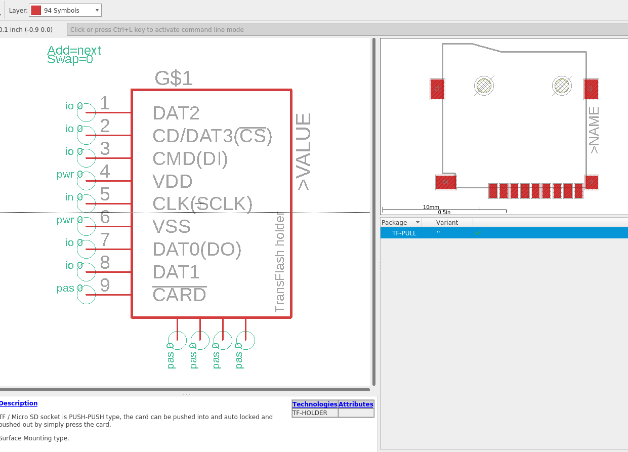628x452 pixels.
Task: Open the Attributes link
Action: point(356,404)
